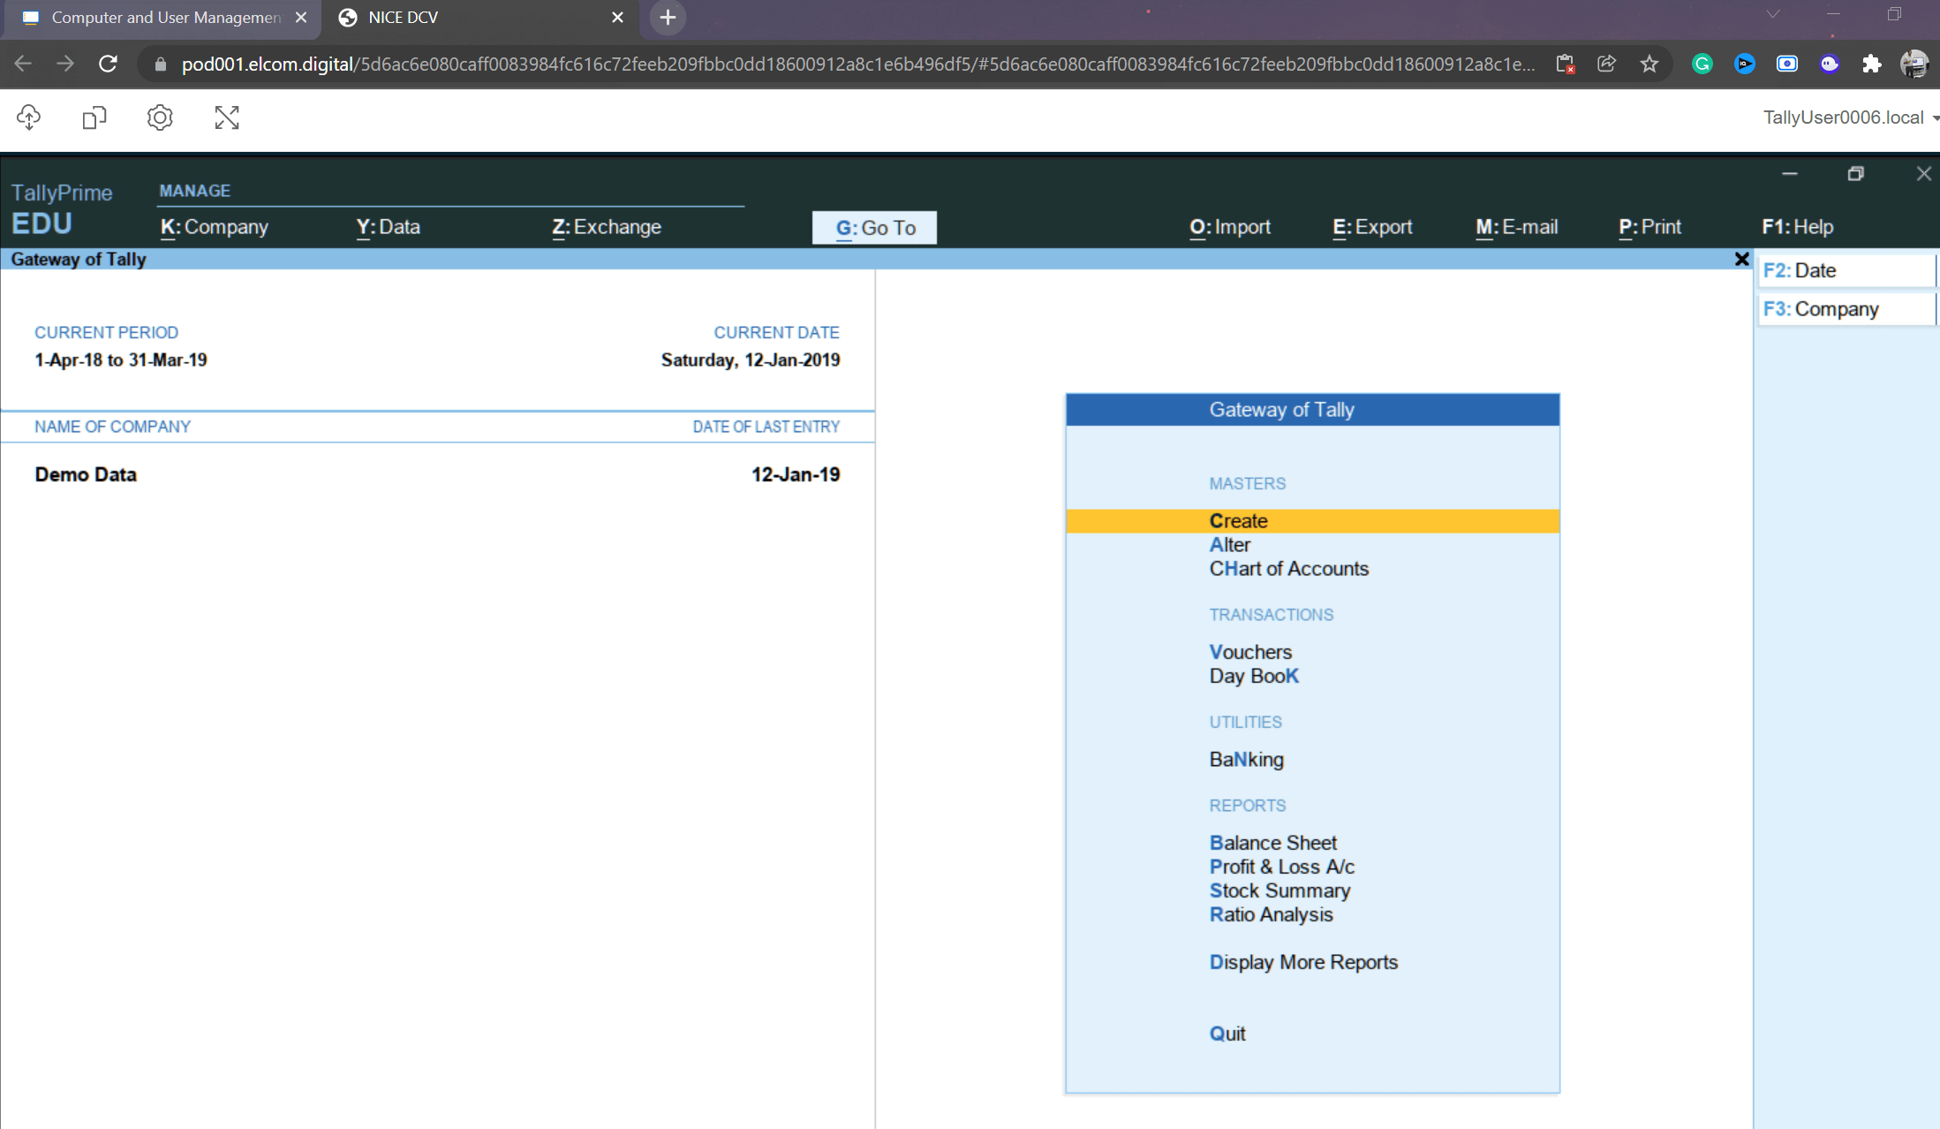The height and width of the screenshot is (1129, 1940).
Task: Click the bookmark star icon in the address bar
Action: (1649, 64)
